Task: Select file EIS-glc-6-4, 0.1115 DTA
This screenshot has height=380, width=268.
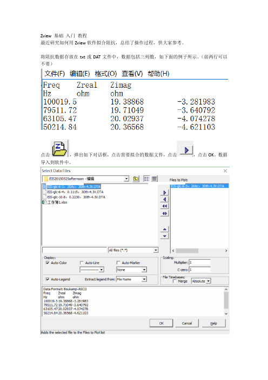Action: [75, 192]
